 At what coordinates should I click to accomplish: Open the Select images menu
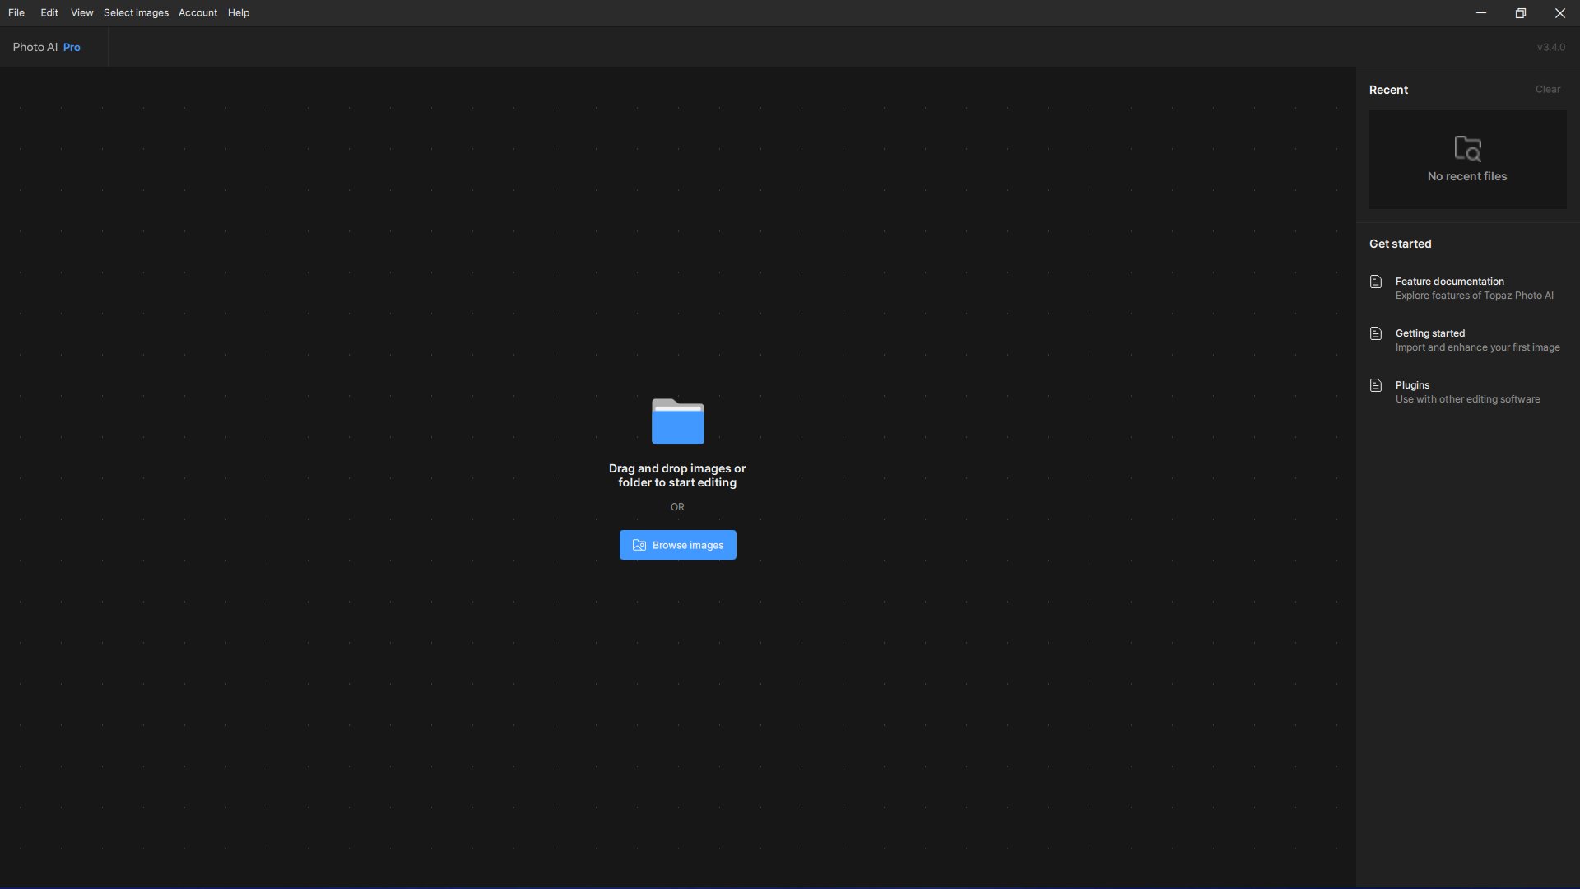(x=136, y=13)
